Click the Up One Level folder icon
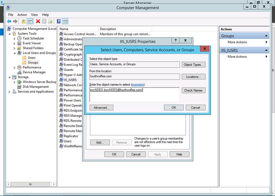 tap(23, 21)
